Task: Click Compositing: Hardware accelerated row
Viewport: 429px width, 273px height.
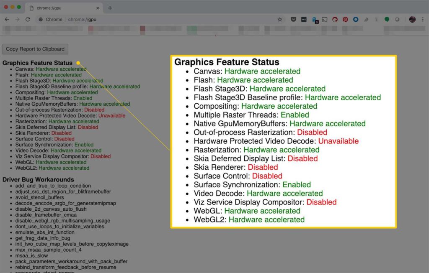Action: click(x=57, y=92)
